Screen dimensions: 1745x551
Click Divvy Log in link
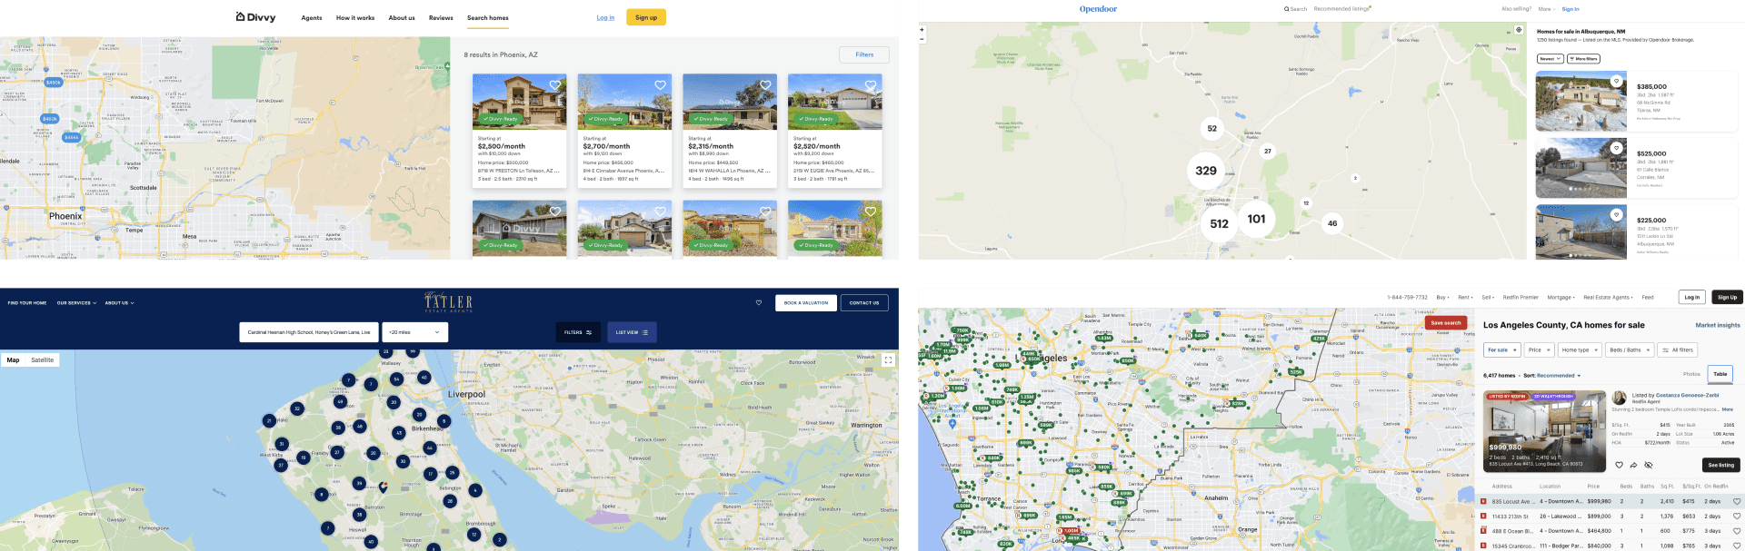coord(605,17)
